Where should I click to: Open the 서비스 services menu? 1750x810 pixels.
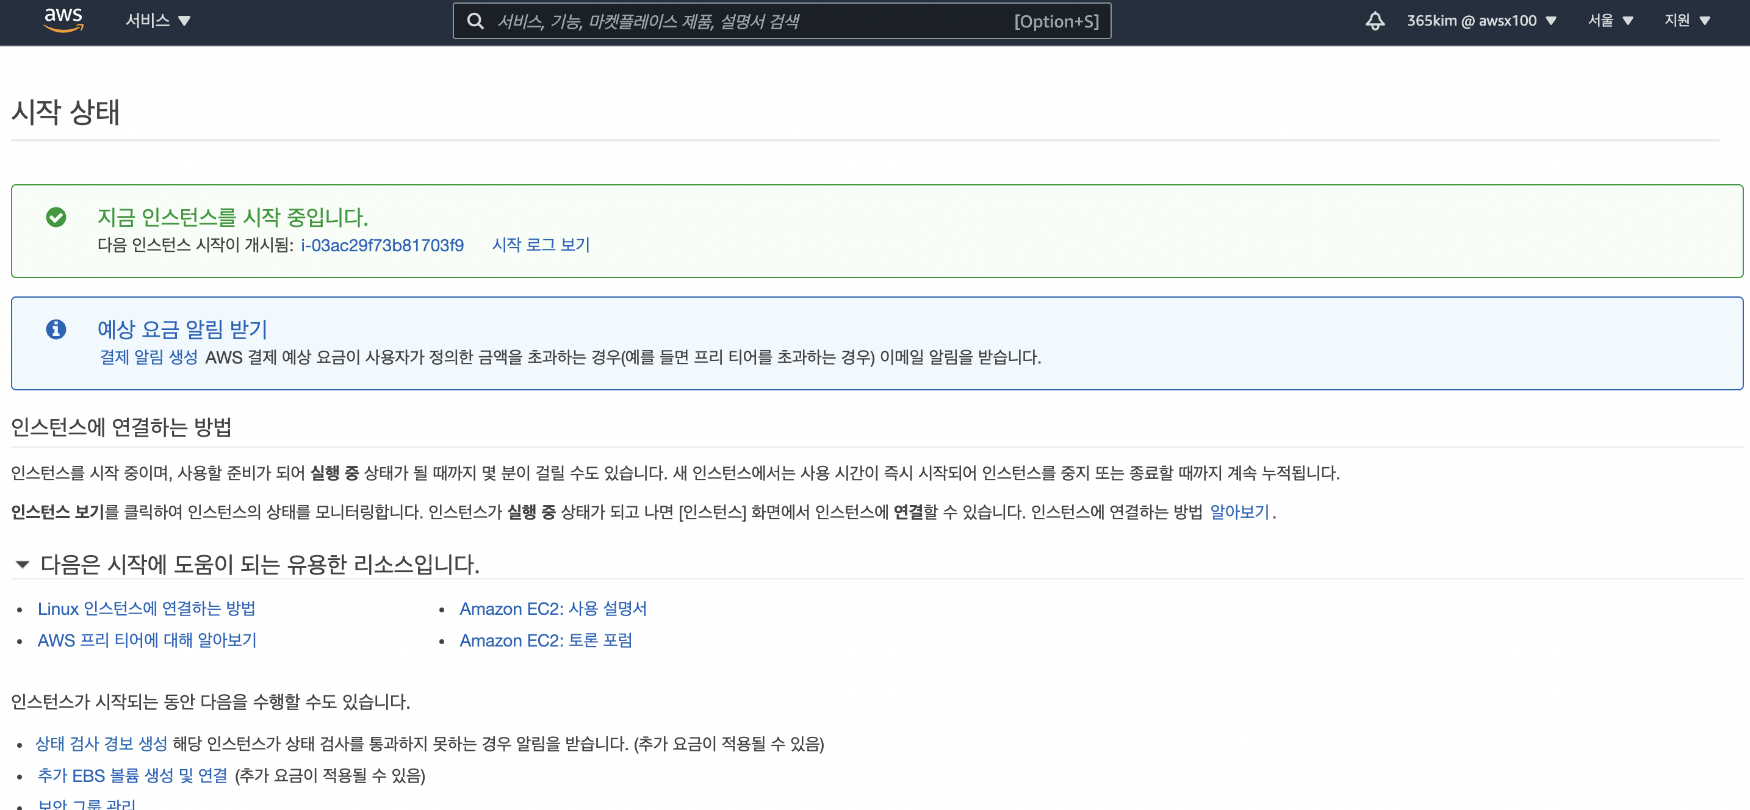pos(157,21)
